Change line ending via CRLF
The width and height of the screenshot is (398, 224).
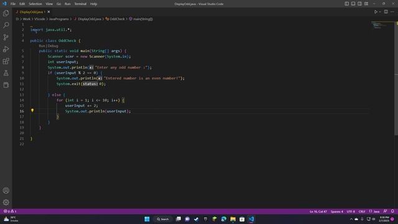click(x=362, y=212)
